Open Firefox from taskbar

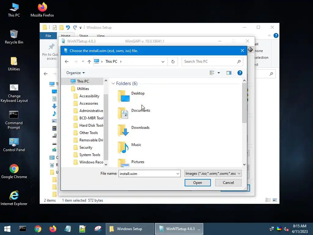pos(53,229)
